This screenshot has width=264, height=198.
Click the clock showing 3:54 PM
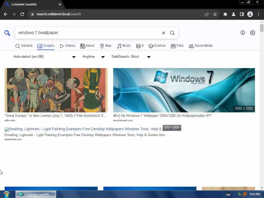tap(254, 194)
